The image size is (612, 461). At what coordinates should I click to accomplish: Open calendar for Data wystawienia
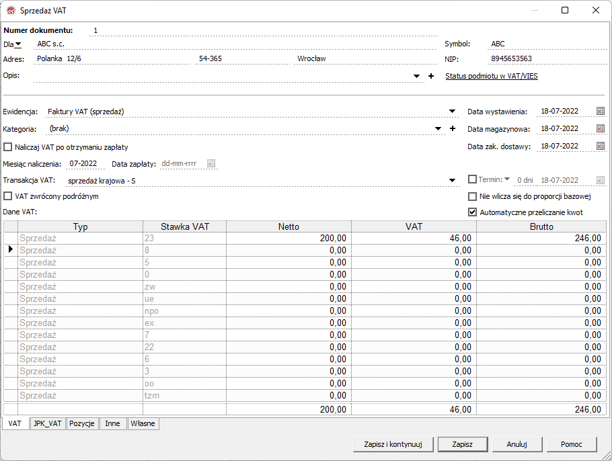[601, 111]
